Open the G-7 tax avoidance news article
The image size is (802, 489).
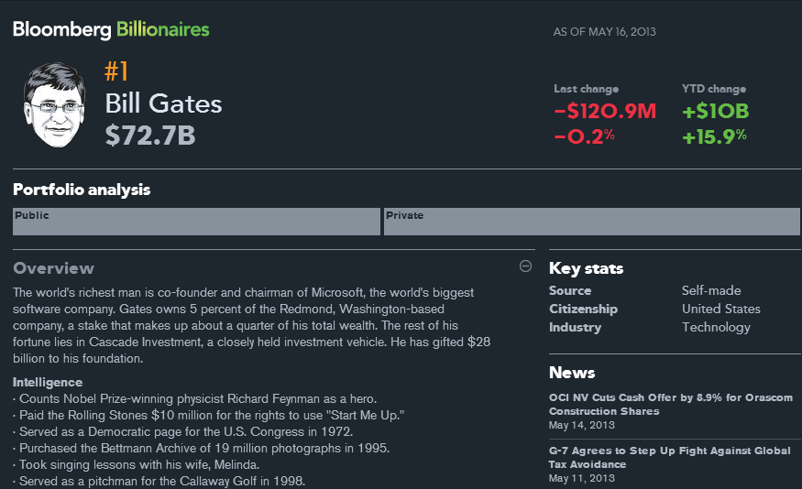(669, 457)
